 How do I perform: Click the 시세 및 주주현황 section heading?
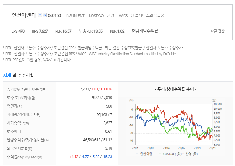[x=18, y=75]
